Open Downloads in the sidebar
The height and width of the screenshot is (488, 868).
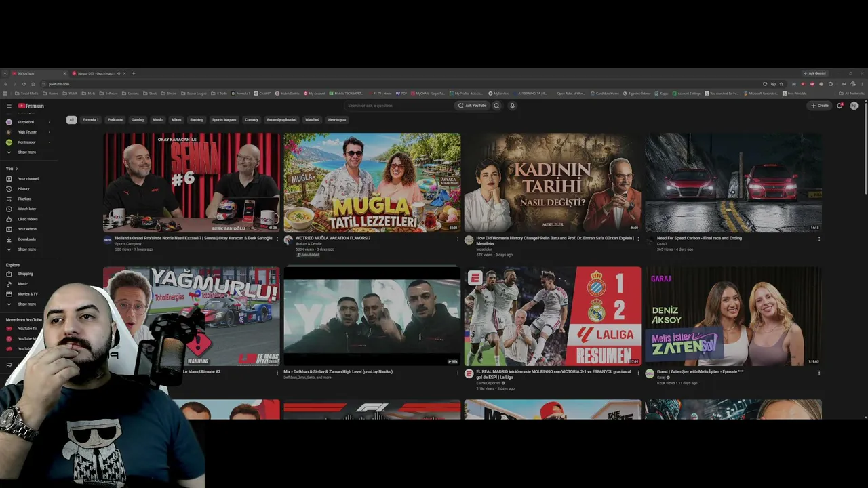[x=27, y=239]
